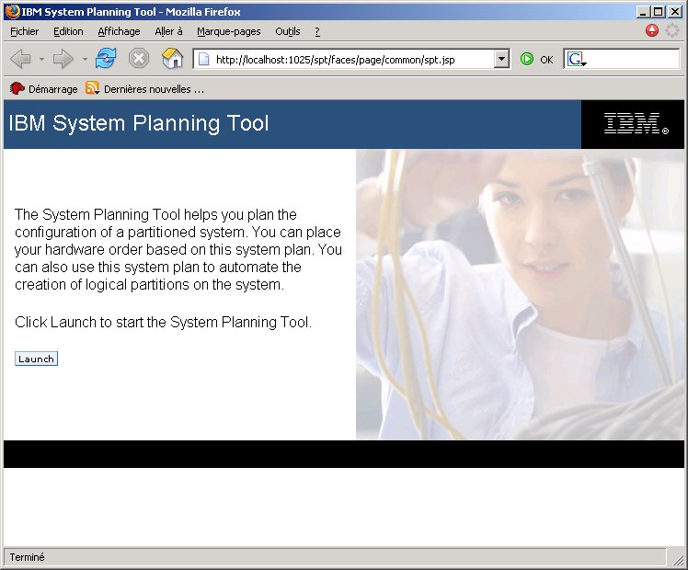Viewport: 688px width, 570px height.
Task: Click the Forward arrow navigation button
Action: pyautogui.click(x=63, y=59)
